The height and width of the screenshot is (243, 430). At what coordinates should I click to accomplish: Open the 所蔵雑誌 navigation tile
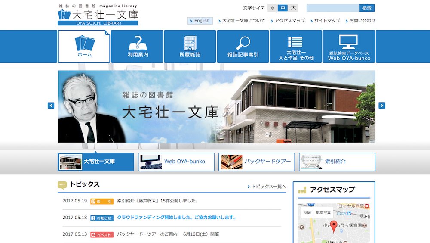point(190,47)
